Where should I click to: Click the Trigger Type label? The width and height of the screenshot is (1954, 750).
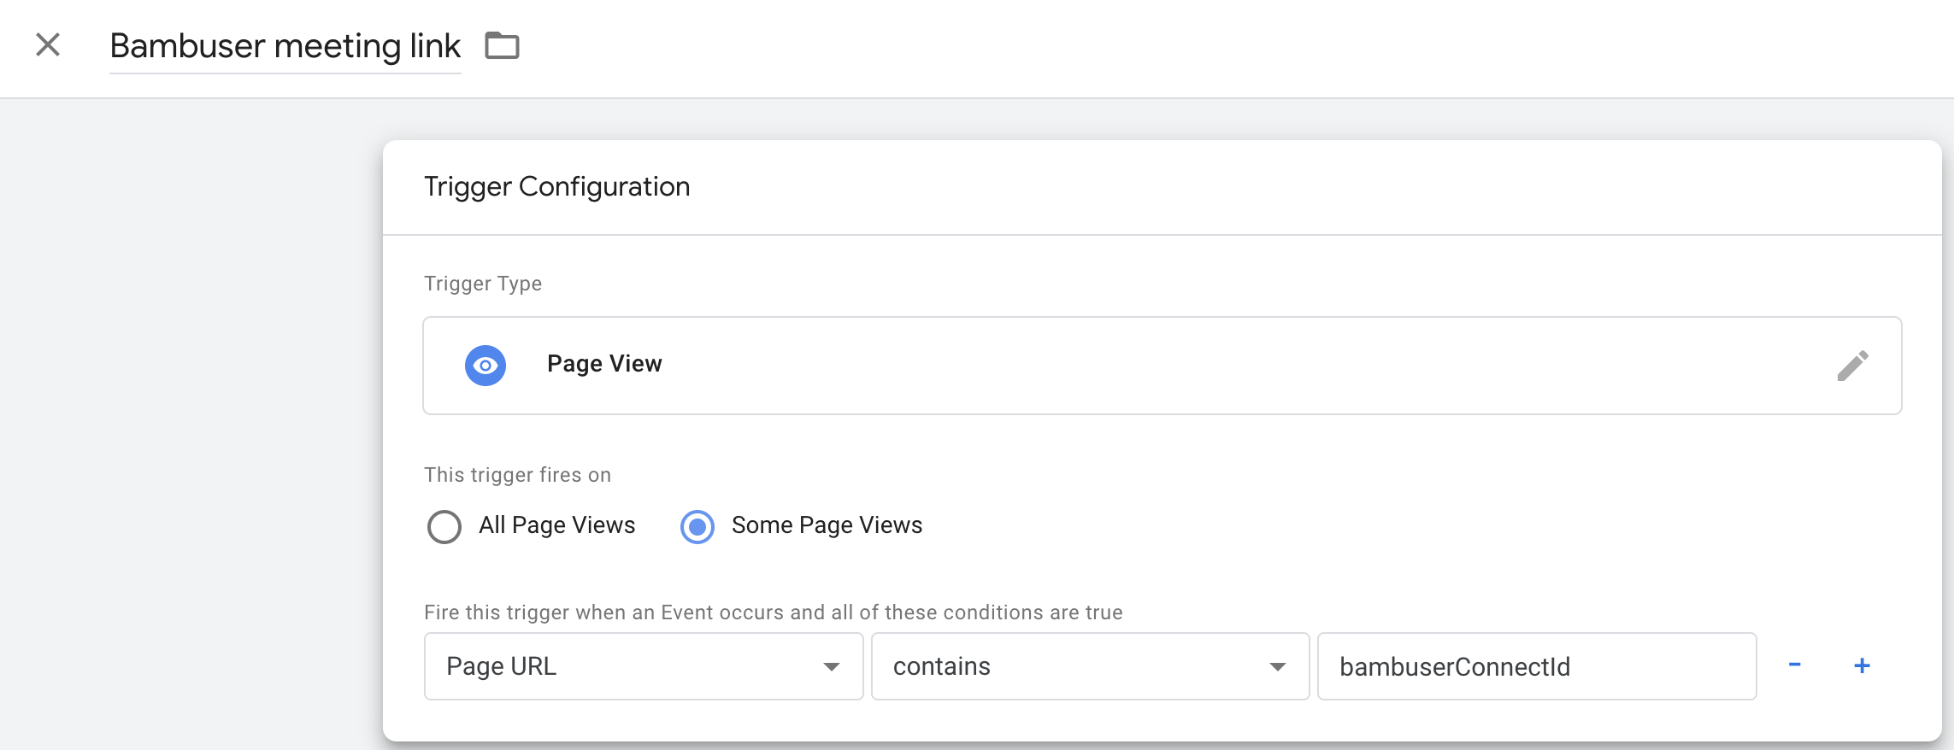(x=483, y=284)
